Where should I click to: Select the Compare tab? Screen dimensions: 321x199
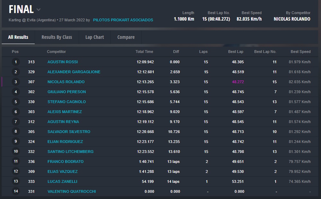pyautogui.click(x=126, y=37)
